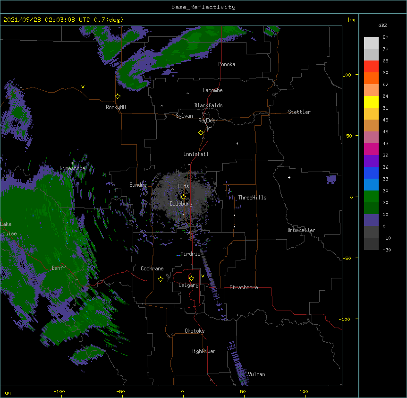Viewport: 407px width, 398px height.
Task: Click the light blue 33-30 dBZ swatch
Action: [371, 184]
